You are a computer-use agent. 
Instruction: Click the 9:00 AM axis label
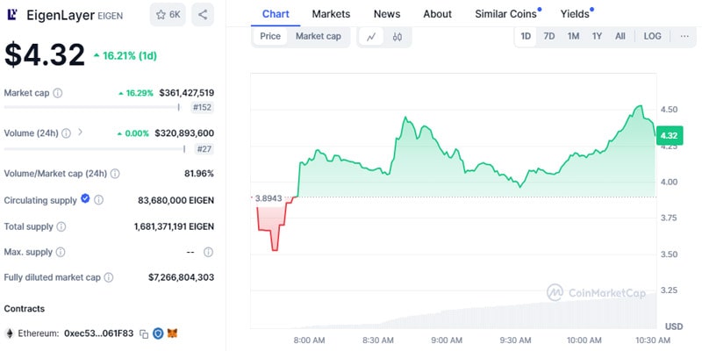coord(447,340)
